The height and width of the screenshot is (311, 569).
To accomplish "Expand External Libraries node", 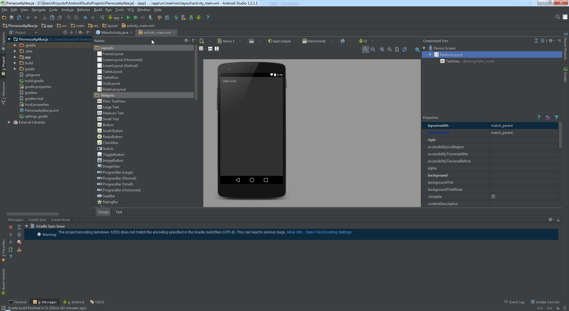I will (9, 122).
